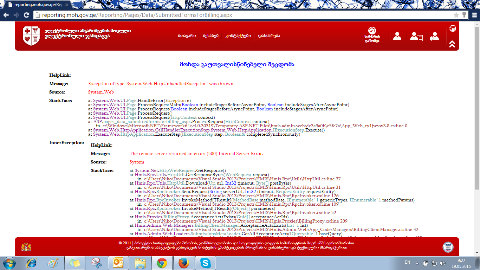Viewport: 480px width, 270px height.
Task: Click the USAID round badge in footer
Action: click(x=448, y=247)
